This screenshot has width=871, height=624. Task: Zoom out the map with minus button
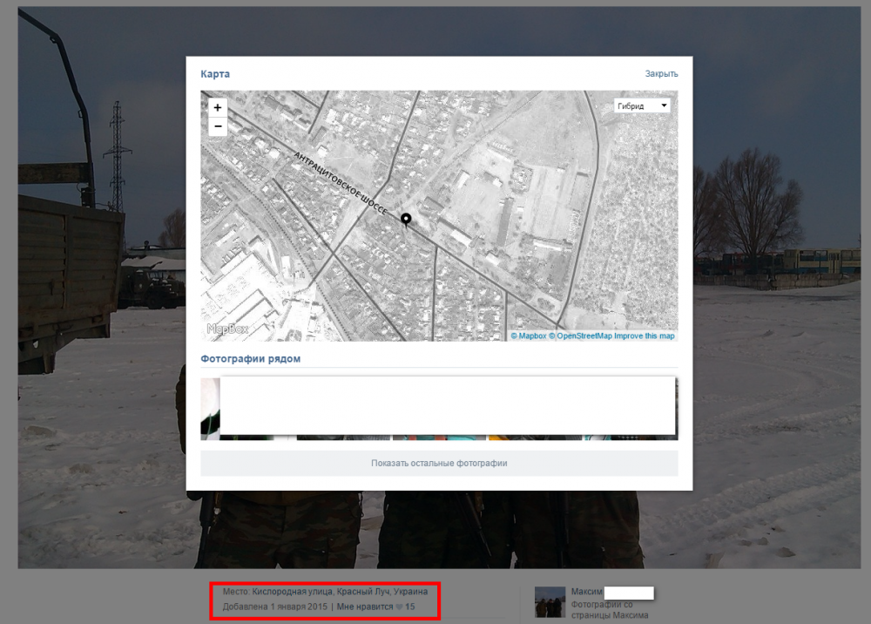(x=218, y=126)
